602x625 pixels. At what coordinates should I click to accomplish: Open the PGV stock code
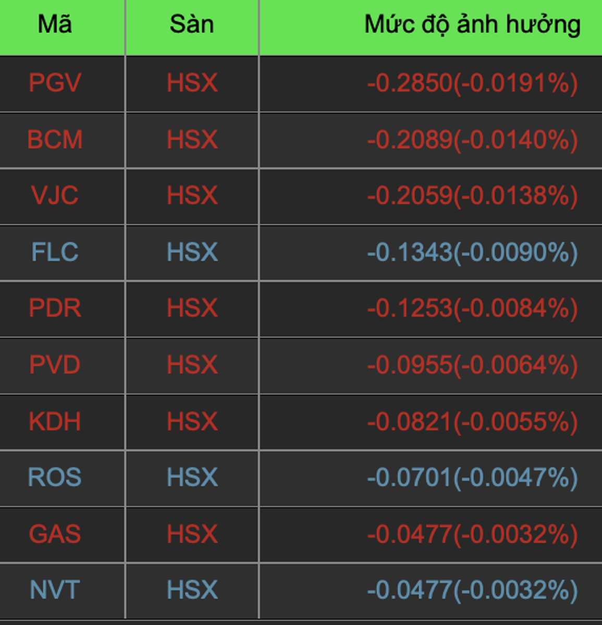[x=55, y=83]
